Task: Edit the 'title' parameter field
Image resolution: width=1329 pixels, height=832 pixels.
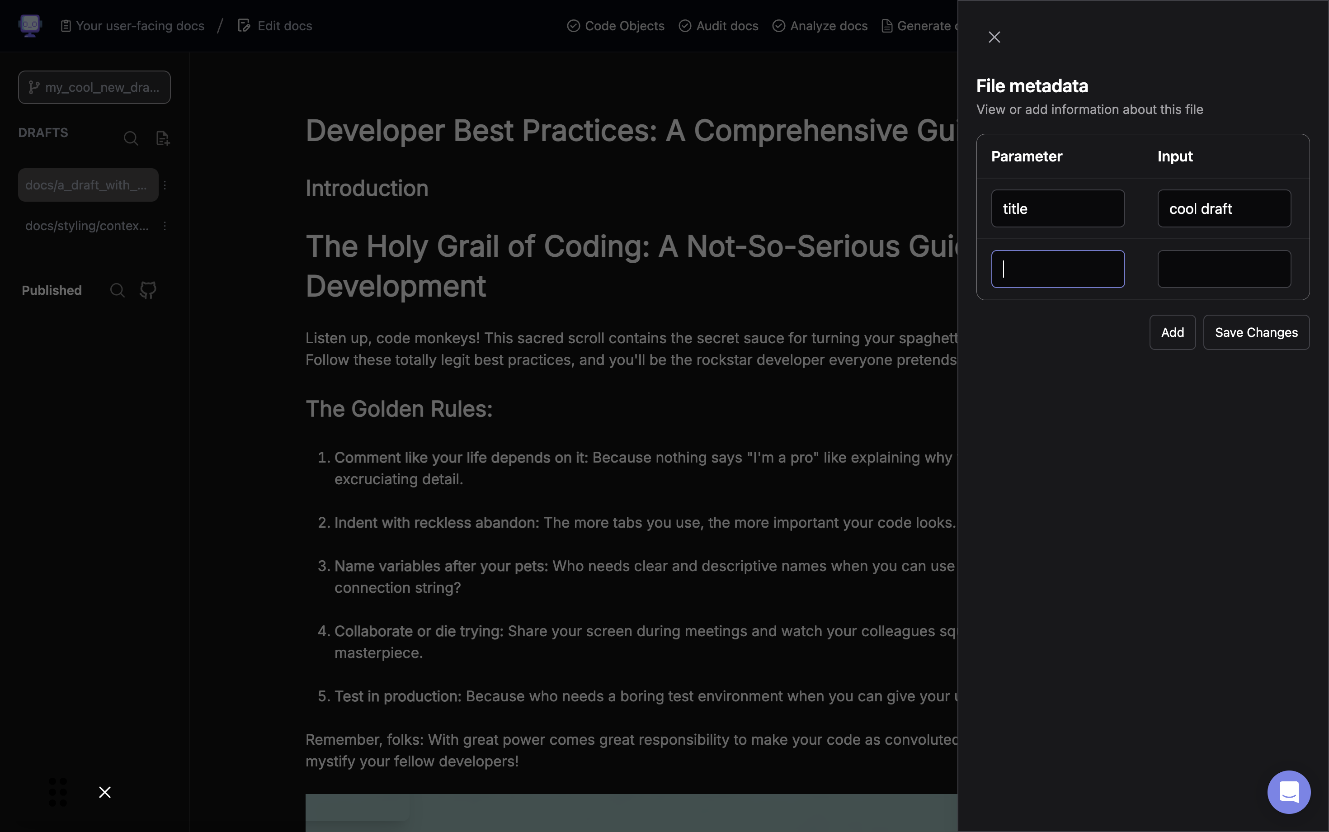Action: 1057,208
